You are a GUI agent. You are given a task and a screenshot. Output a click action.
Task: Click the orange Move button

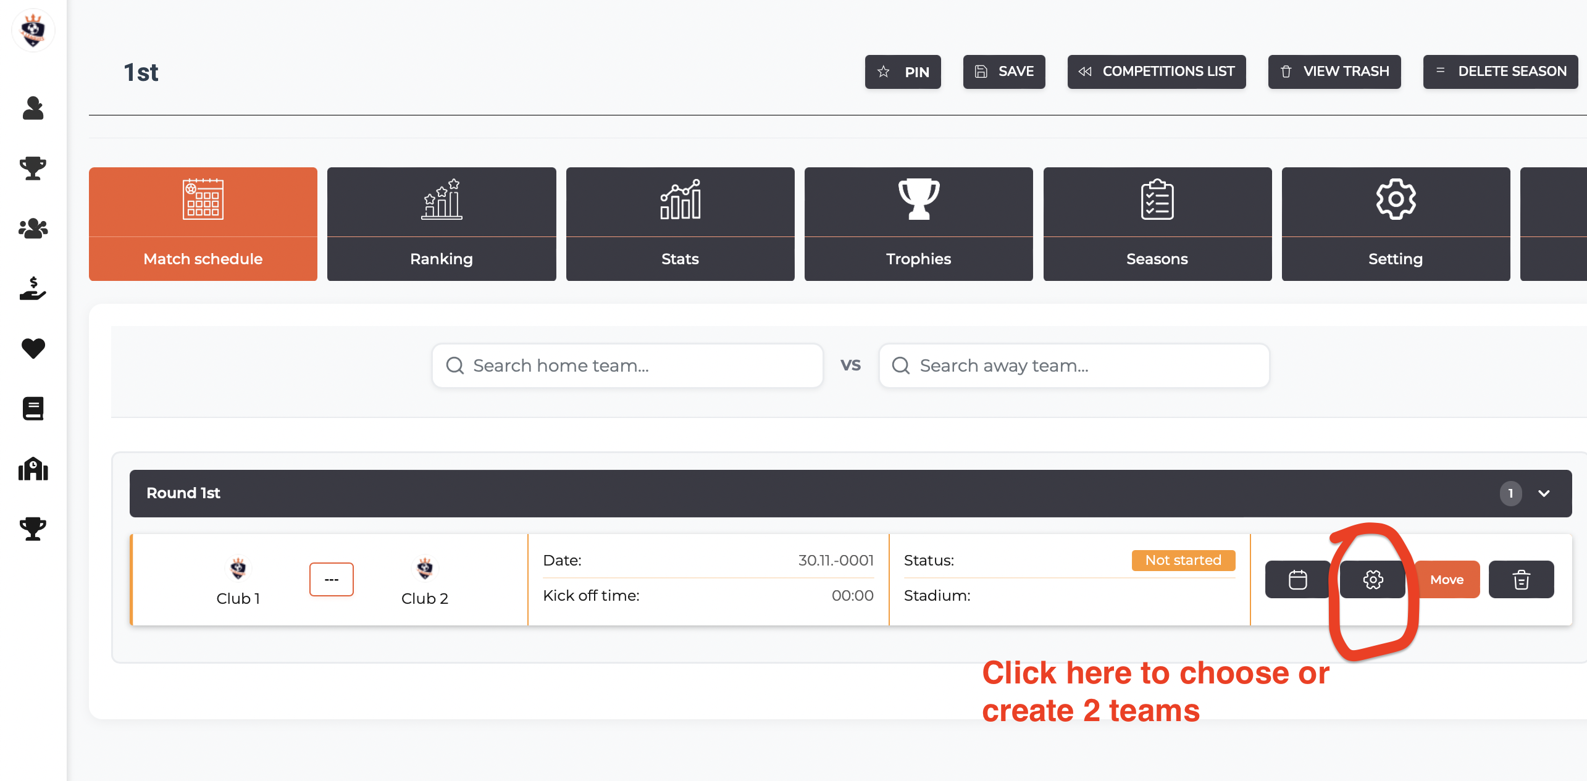pos(1446,579)
